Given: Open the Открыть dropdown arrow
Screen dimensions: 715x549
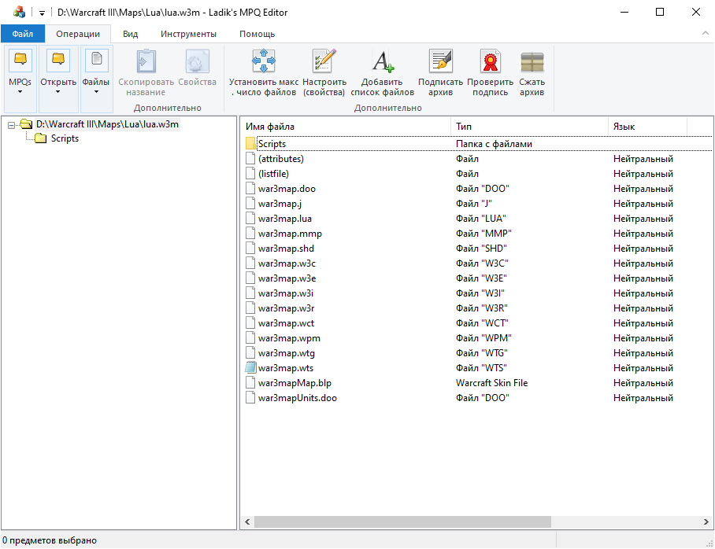Looking at the screenshot, I should [x=58, y=92].
